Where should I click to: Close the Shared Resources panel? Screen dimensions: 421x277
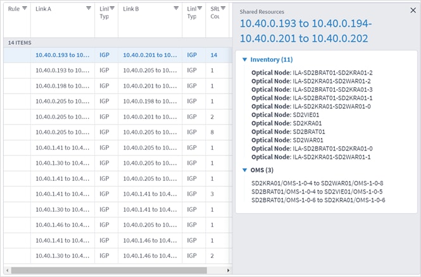413,11
